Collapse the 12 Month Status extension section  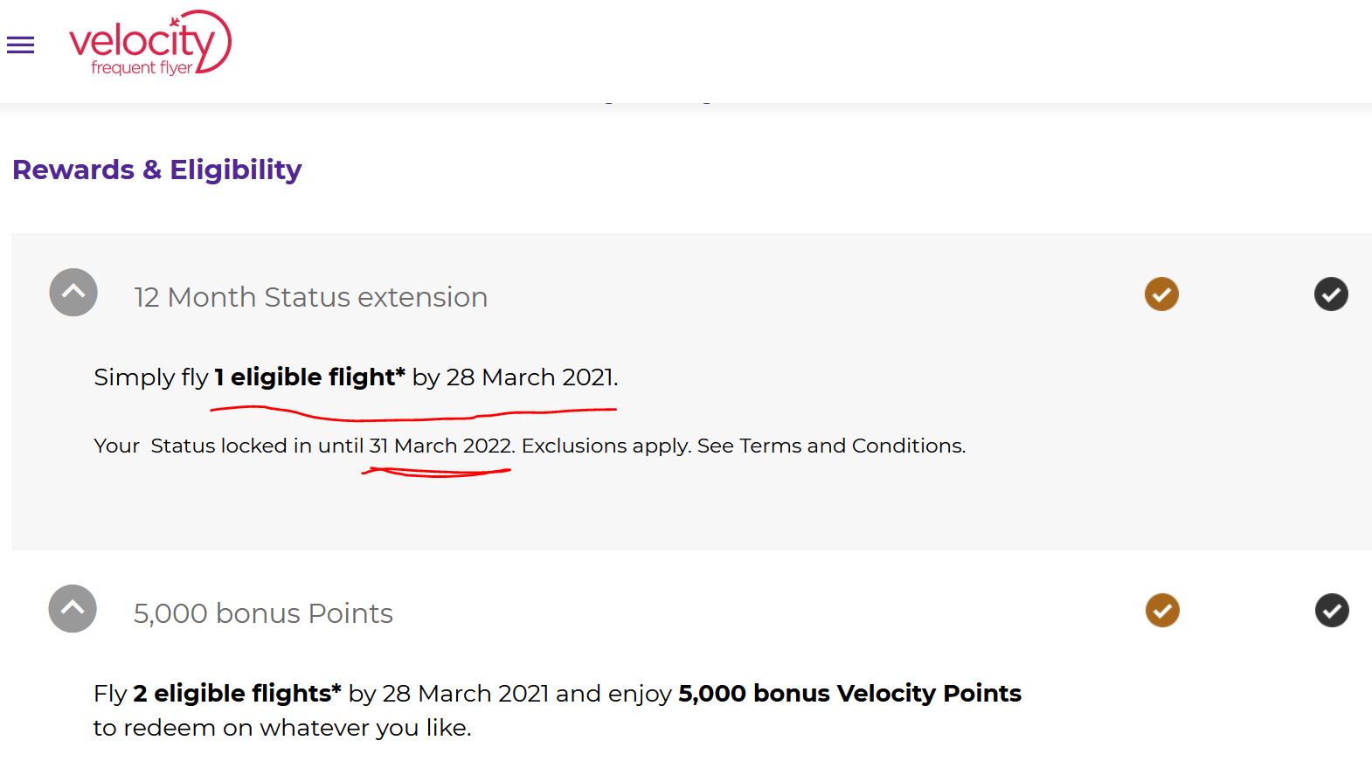tap(73, 293)
